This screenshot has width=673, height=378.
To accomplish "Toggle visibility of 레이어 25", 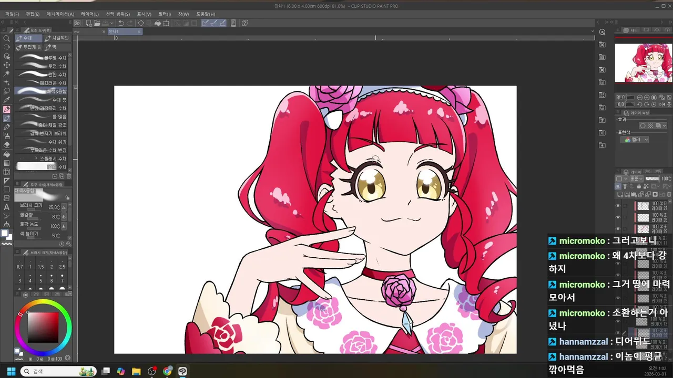I will coord(618,229).
